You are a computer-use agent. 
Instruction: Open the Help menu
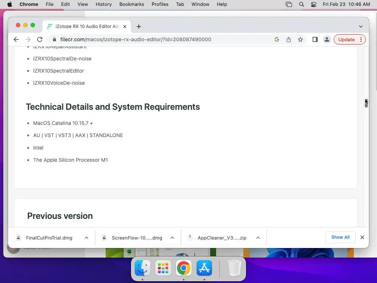222,4
